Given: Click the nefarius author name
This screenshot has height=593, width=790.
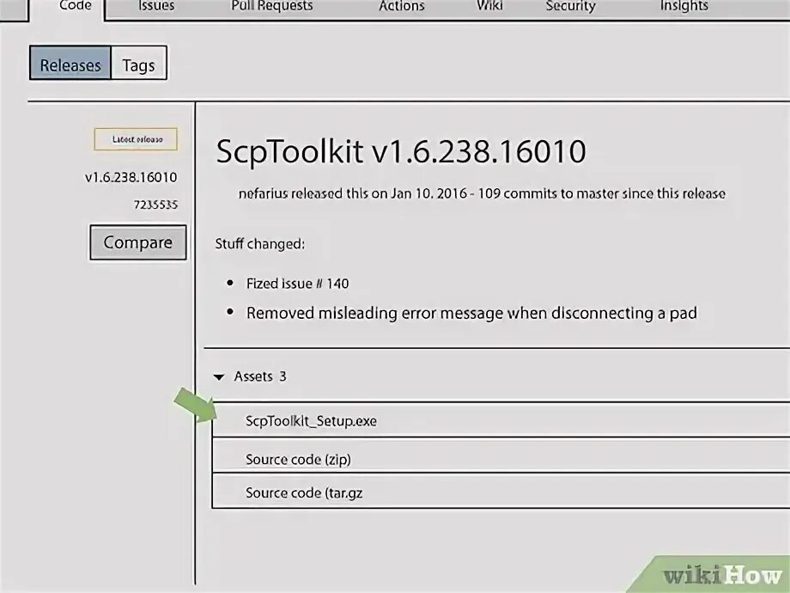Looking at the screenshot, I should pos(263,193).
